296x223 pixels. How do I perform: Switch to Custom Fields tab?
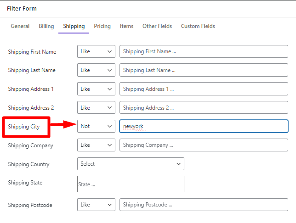(198, 26)
